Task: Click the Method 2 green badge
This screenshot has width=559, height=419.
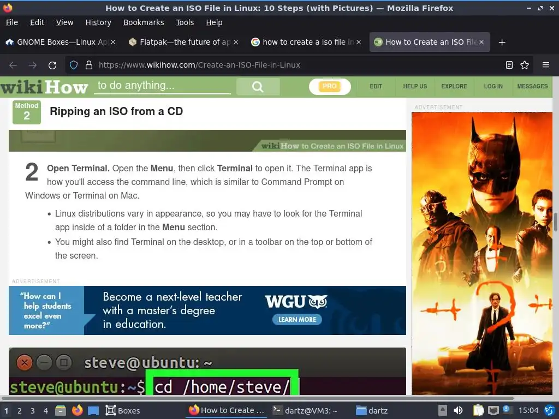Action: 27,112
